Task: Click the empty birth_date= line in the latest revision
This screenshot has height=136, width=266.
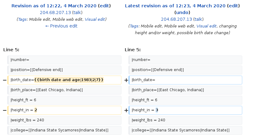Action: click(185, 80)
